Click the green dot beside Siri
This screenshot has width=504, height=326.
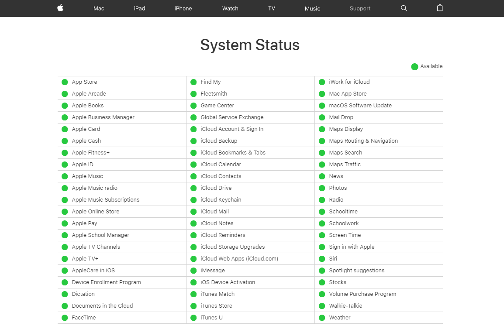pos(322,258)
